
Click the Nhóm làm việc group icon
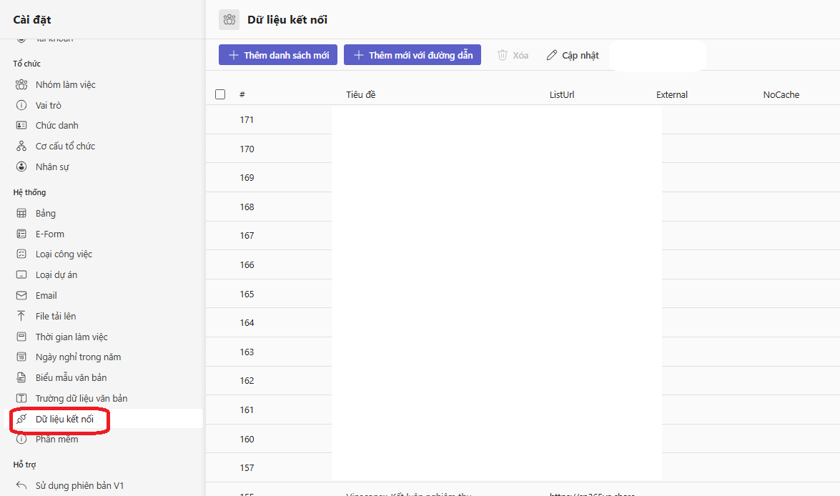coord(21,85)
